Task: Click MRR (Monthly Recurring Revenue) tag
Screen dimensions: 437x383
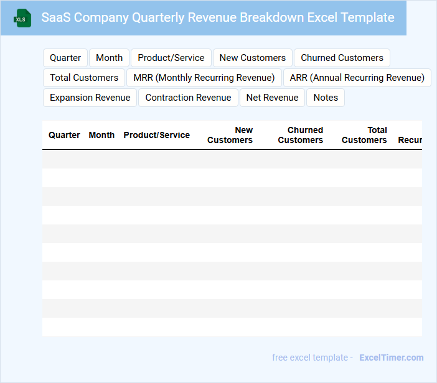Action: pyautogui.click(x=204, y=78)
